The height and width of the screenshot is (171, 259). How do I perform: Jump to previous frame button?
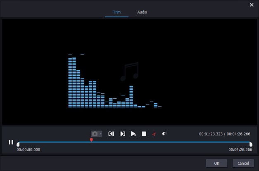(x=111, y=134)
